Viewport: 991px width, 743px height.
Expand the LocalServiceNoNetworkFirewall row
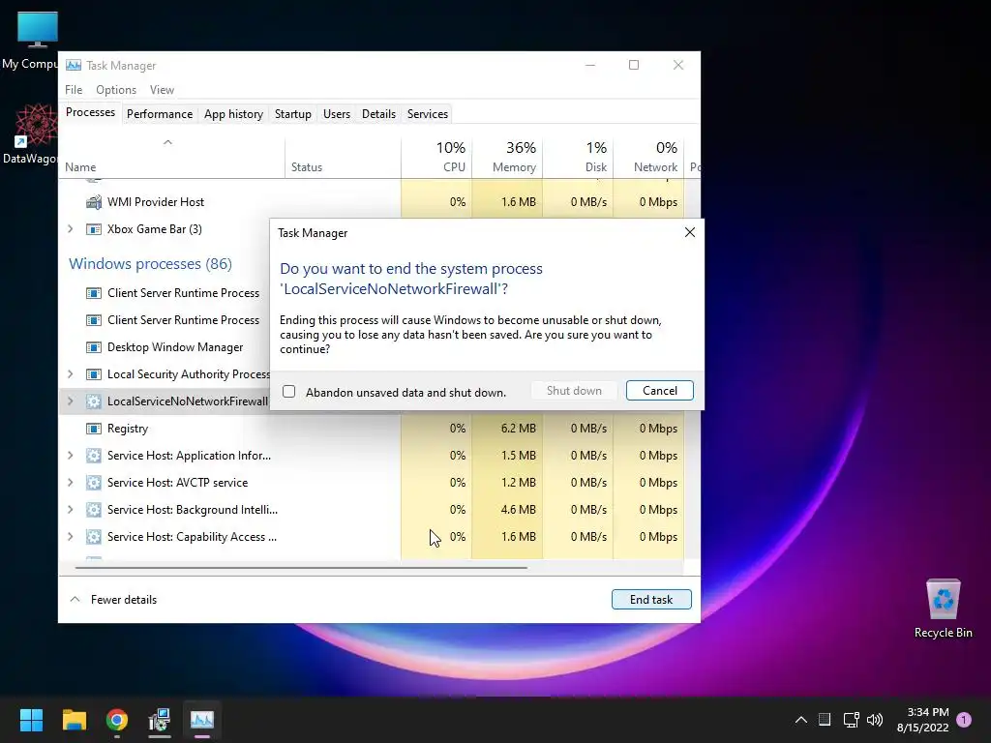(x=70, y=401)
